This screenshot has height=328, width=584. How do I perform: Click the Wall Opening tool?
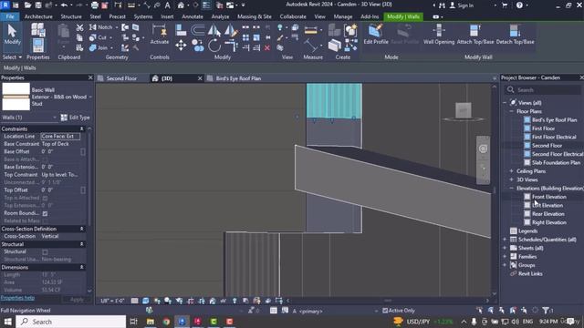[x=439, y=35]
